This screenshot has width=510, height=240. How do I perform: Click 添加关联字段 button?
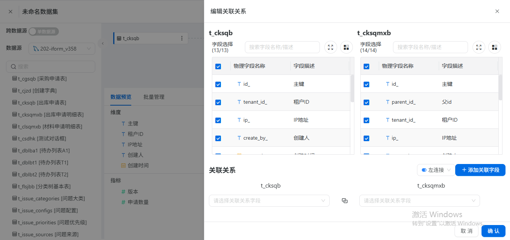click(480, 170)
